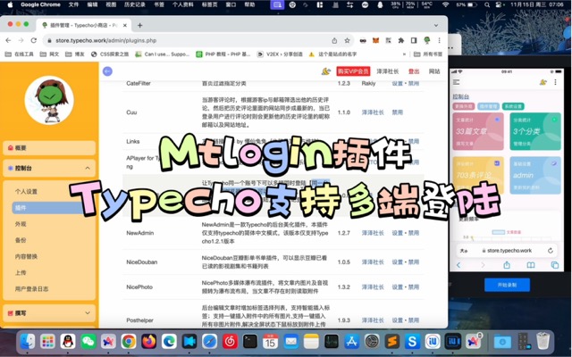Open new Chrome tab
The width and height of the screenshot is (572, 357).
139,25
